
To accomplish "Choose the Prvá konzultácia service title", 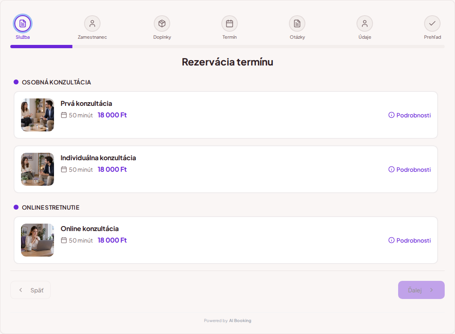I will (86, 103).
